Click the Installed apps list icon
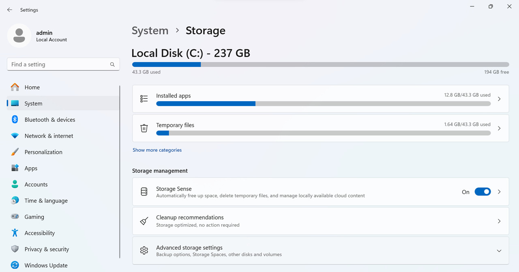 pos(144,99)
